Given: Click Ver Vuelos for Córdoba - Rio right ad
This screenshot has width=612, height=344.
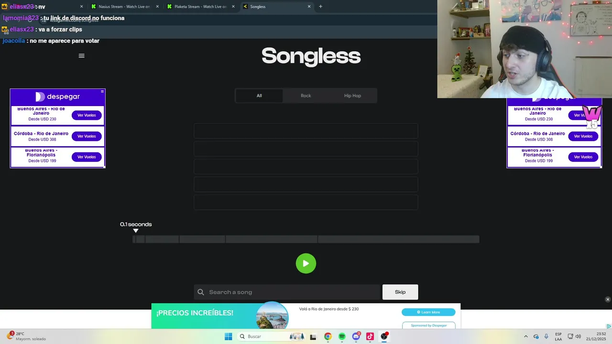Looking at the screenshot, I should tap(583, 136).
